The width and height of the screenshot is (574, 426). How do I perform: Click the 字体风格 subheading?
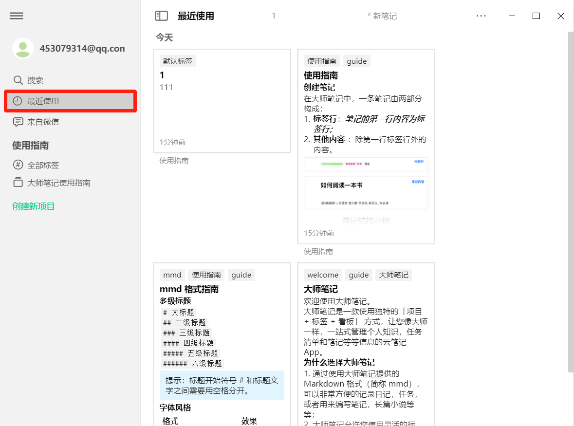tap(175, 407)
